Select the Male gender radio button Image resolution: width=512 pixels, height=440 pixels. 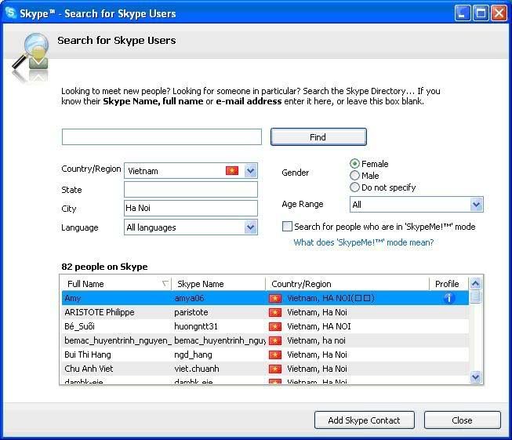click(x=355, y=176)
